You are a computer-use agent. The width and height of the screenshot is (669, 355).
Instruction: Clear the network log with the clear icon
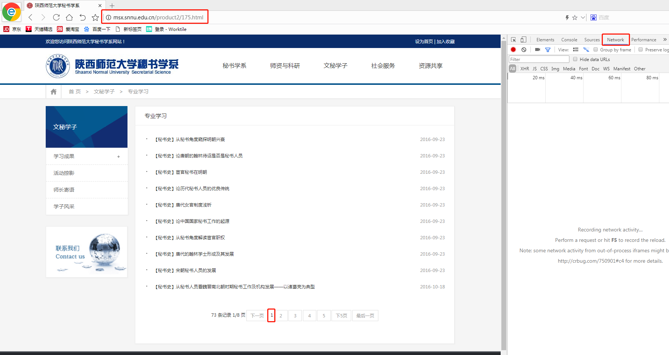point(524,49)
